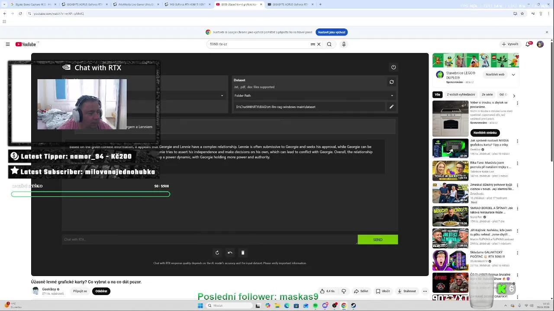Screen dimensions: 554x311
Task: Launch Spotify from the taskbar
Action: 315,305
